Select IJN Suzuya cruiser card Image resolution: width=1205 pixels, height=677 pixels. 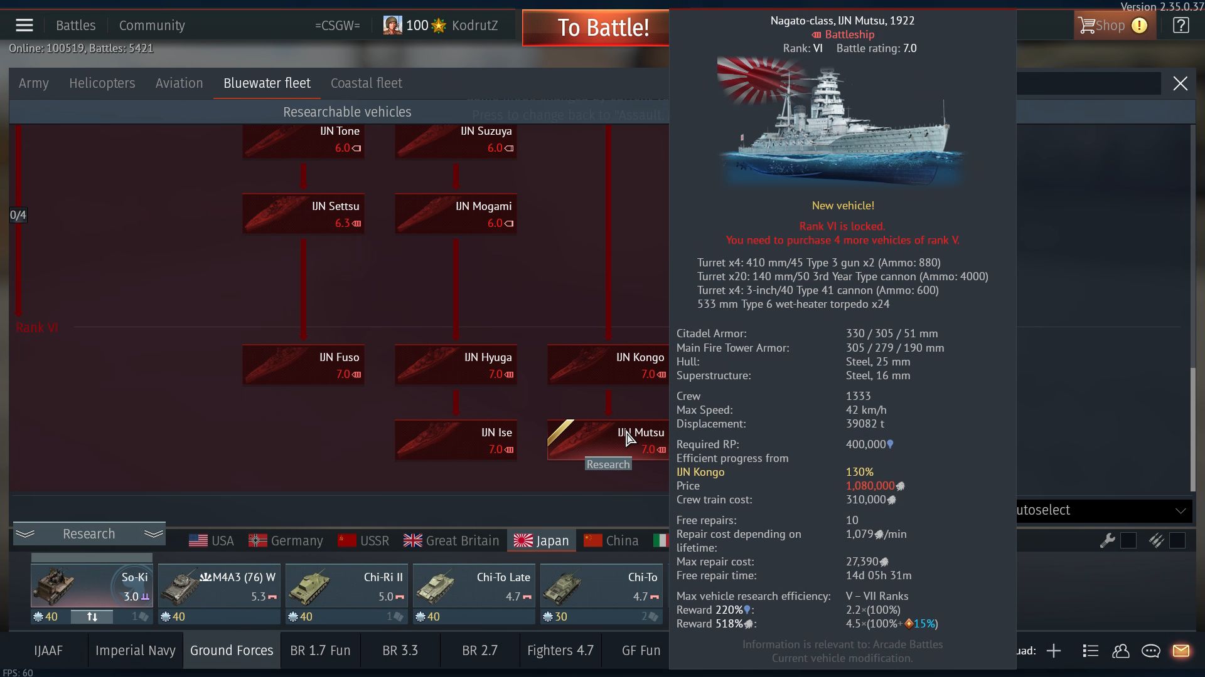(x=456, y=142)
